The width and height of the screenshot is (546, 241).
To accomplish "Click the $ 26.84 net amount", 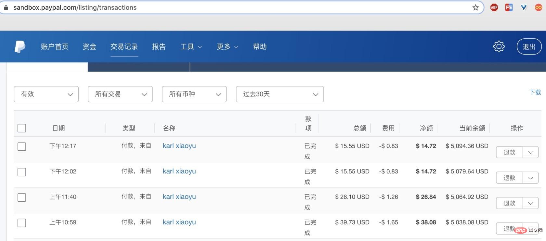I will [x=426, y=197].
